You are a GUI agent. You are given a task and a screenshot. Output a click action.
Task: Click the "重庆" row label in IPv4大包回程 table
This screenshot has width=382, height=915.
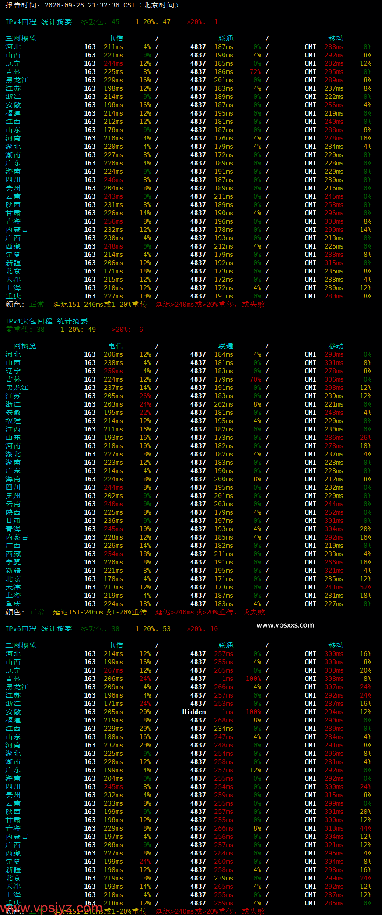pyautogui.click(x=13, y=604)
